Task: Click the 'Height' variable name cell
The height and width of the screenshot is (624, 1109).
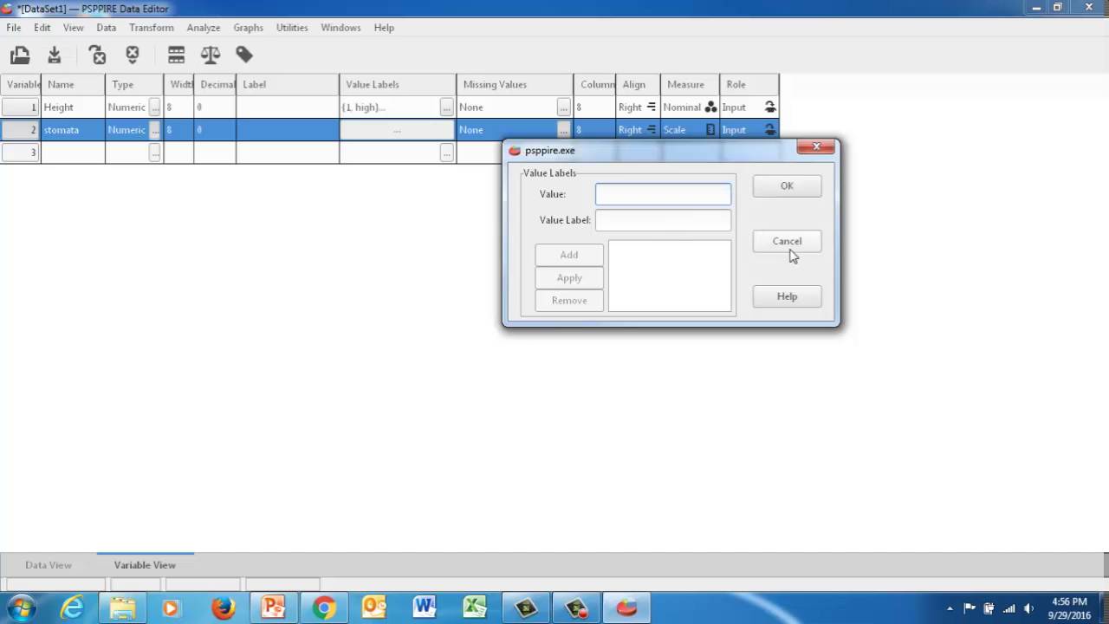Action: coord(74,107)
